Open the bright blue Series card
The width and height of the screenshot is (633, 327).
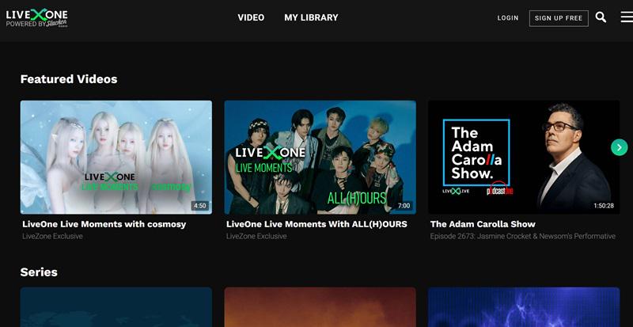(x=524, y=307)
